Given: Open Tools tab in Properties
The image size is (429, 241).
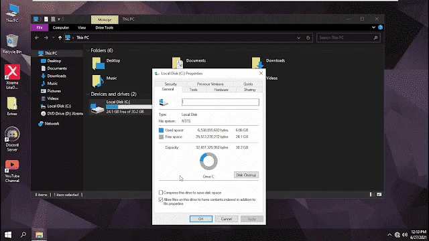Looking at the screenshot, I should [x=194, y=90].
